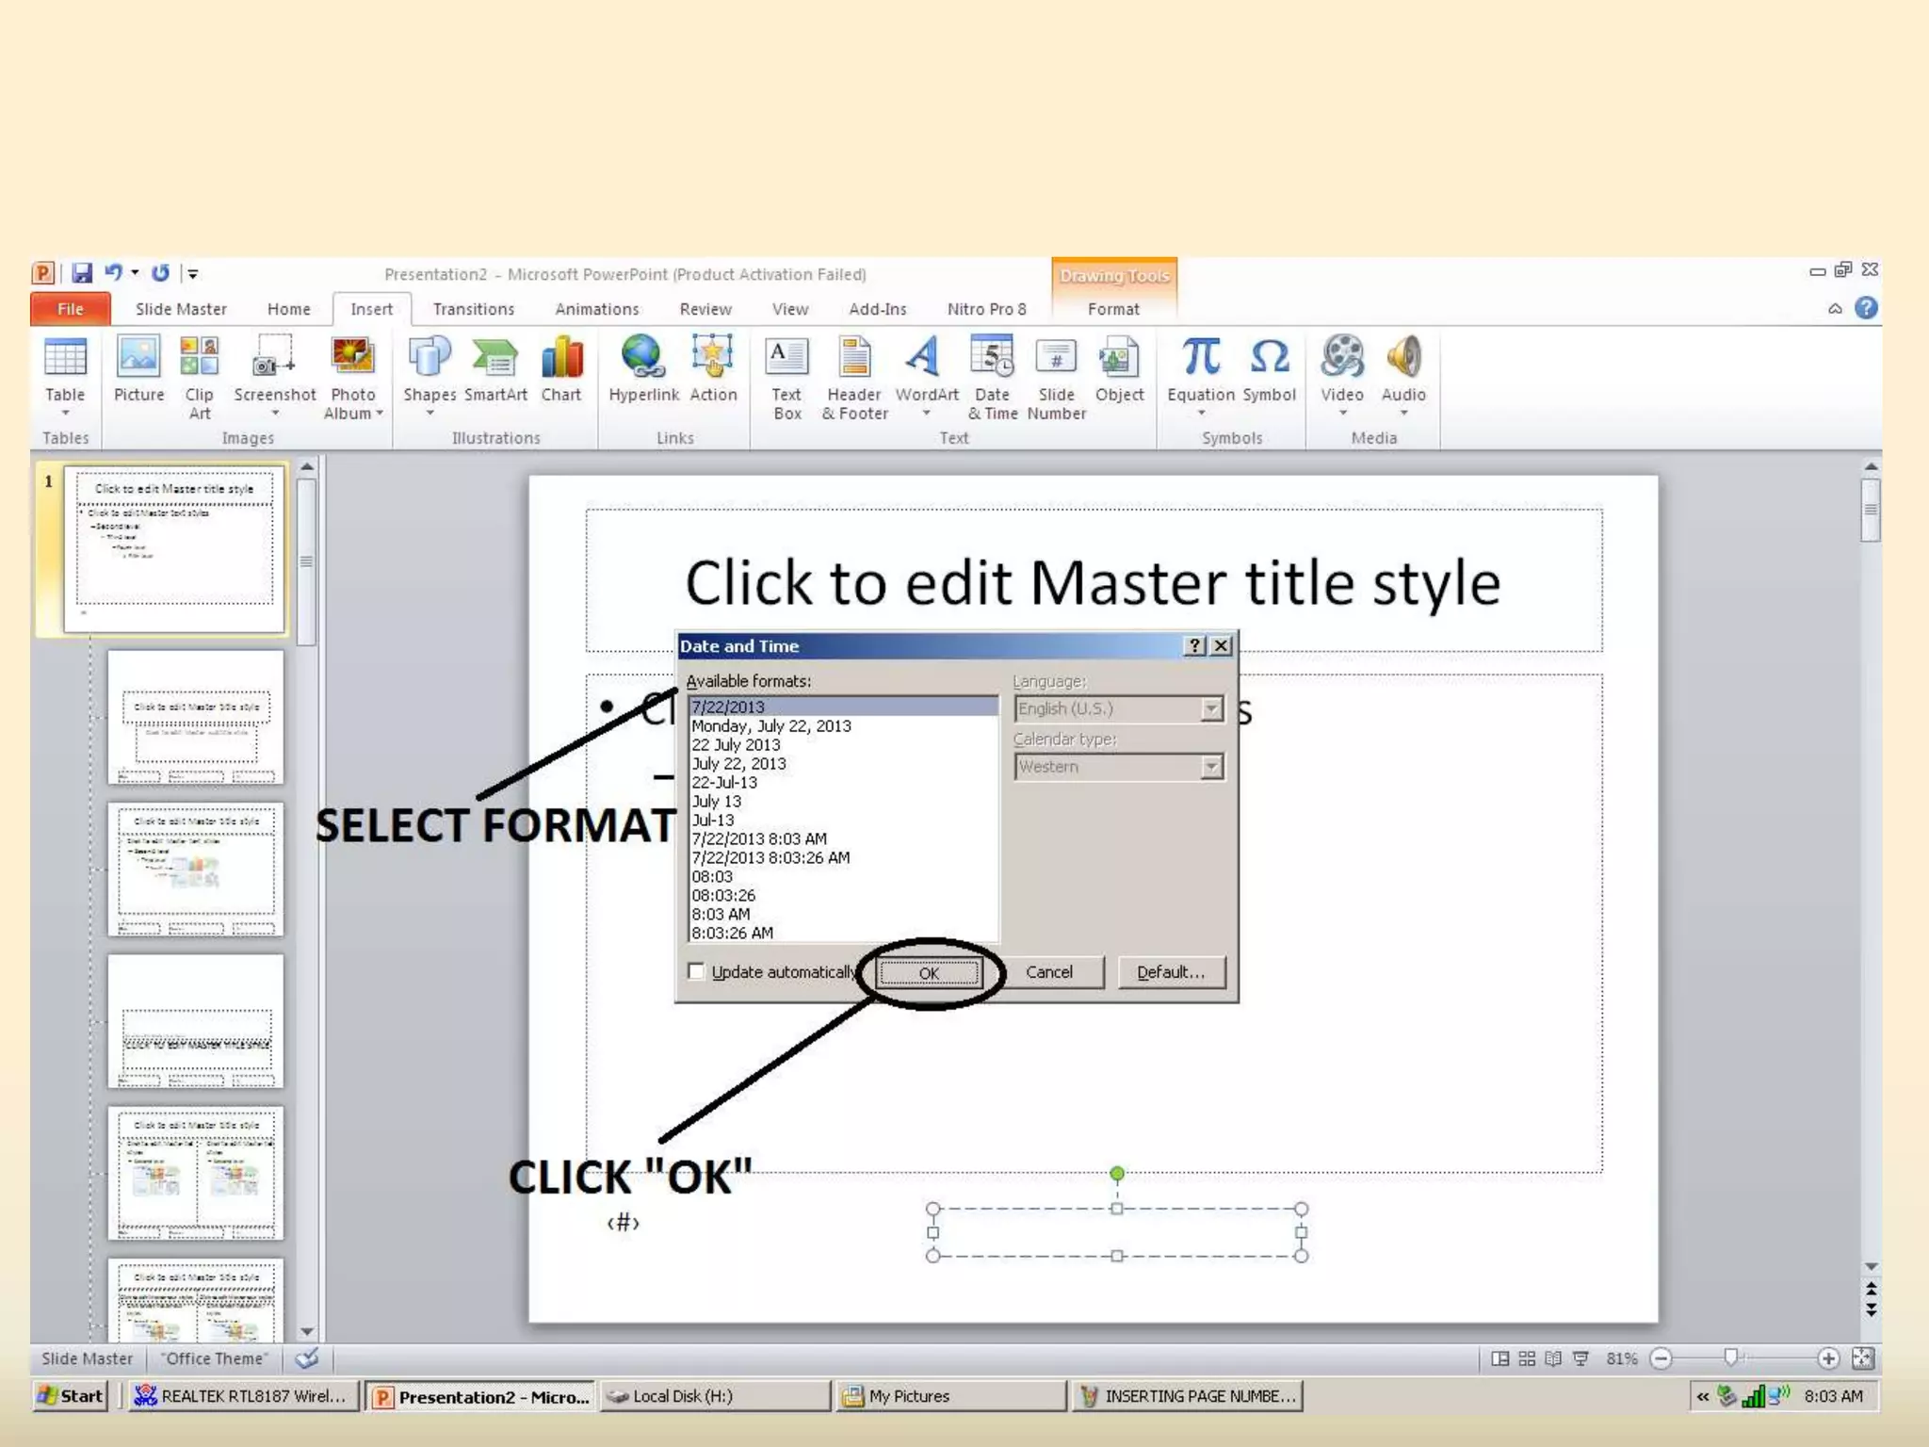Click the Slide Number icon
Image resolution: width=1929 pixels, height=1447 pixels.
coord(1056,358)
